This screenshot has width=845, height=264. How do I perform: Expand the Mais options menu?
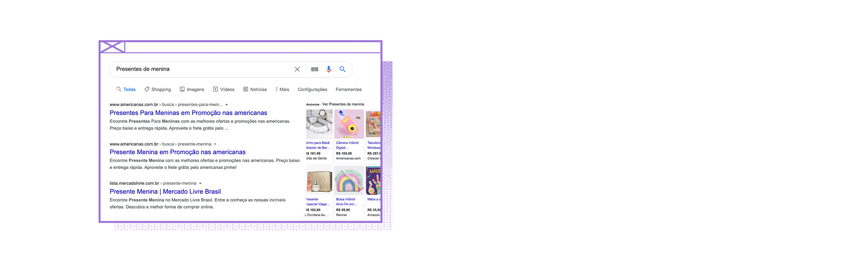click(283, 89)
